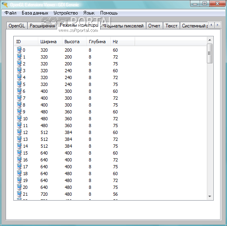Screen dimensions: 227x226
Task: Click the monitor icon of mode ID 15
Action: click(19, 153)
